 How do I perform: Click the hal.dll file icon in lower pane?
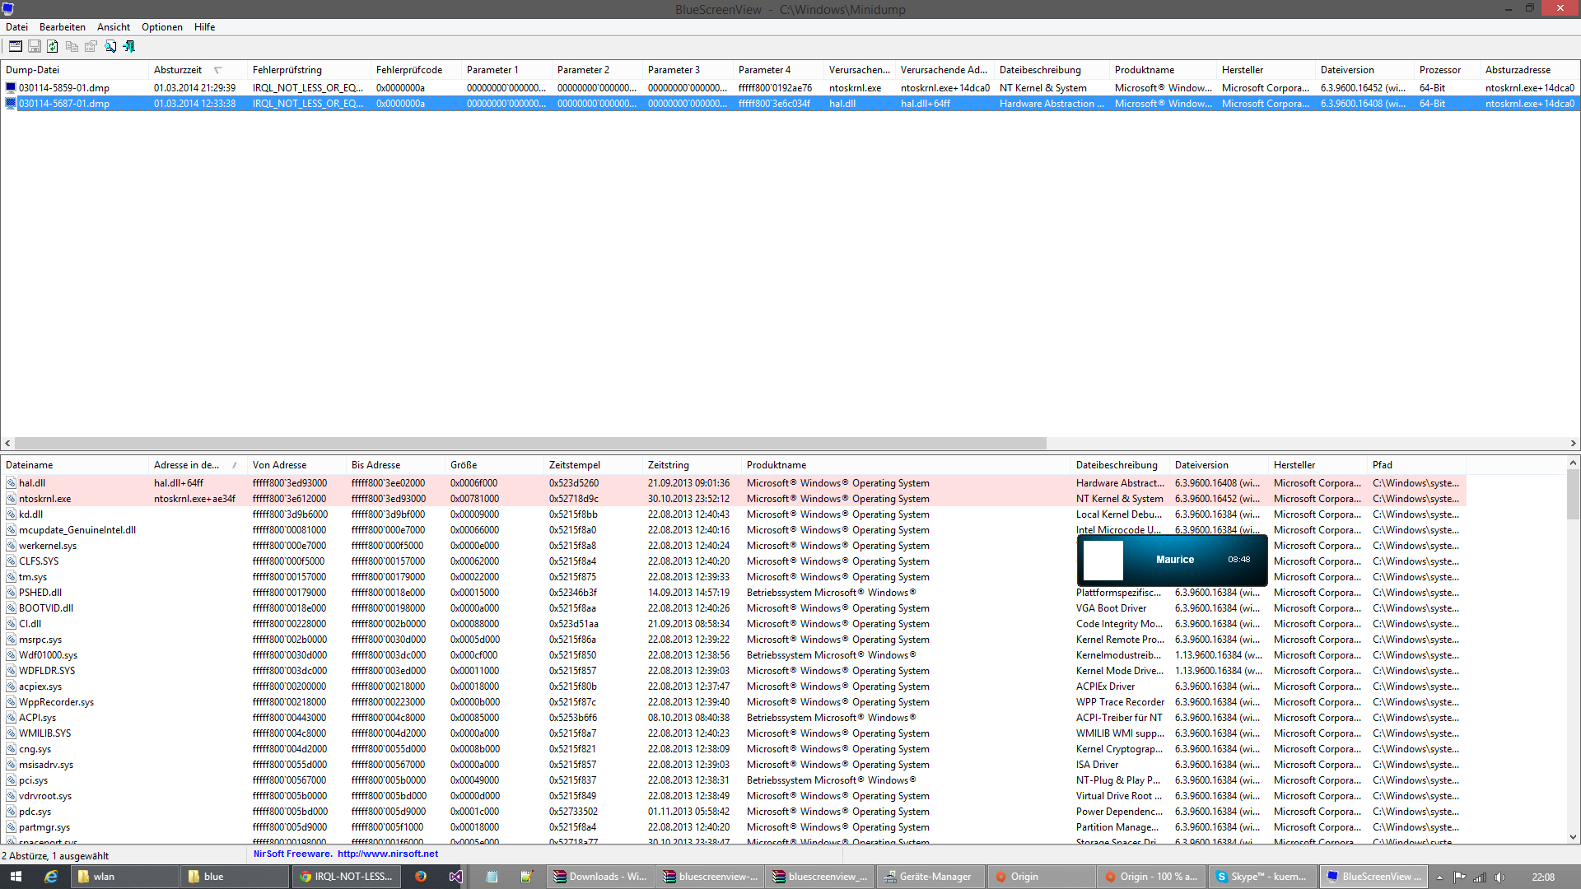[11, 483]
